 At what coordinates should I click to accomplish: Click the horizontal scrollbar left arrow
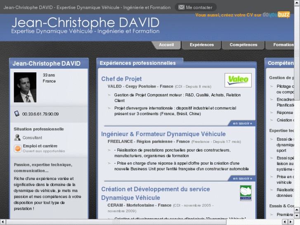(2, 222)
